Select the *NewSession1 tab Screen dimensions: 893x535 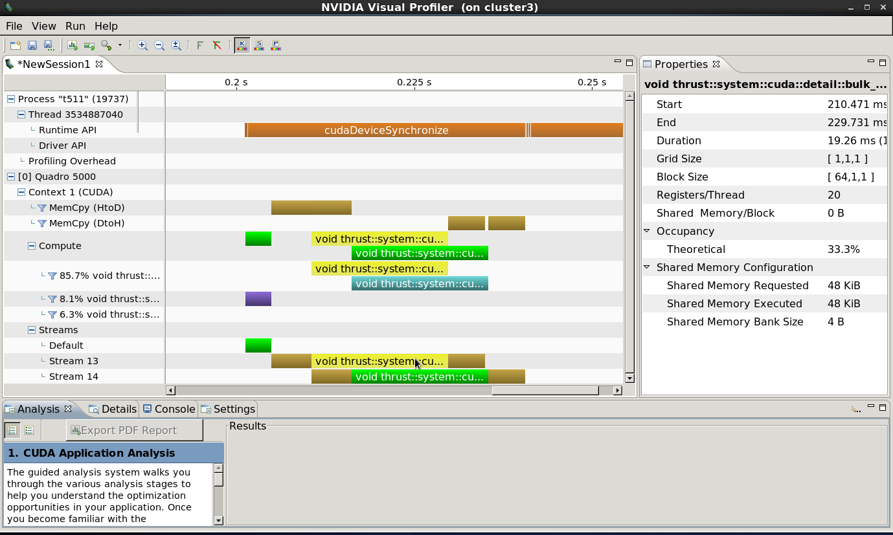tap(54, 64)
